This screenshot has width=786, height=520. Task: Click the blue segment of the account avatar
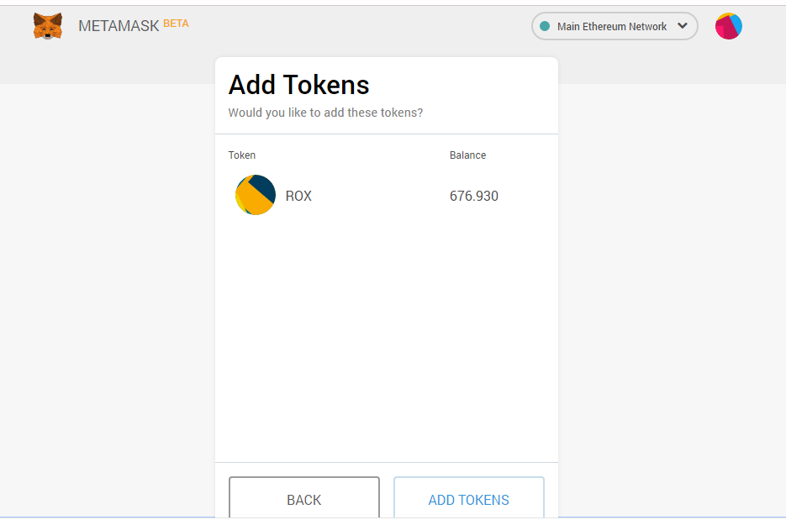tap(736, 24)
